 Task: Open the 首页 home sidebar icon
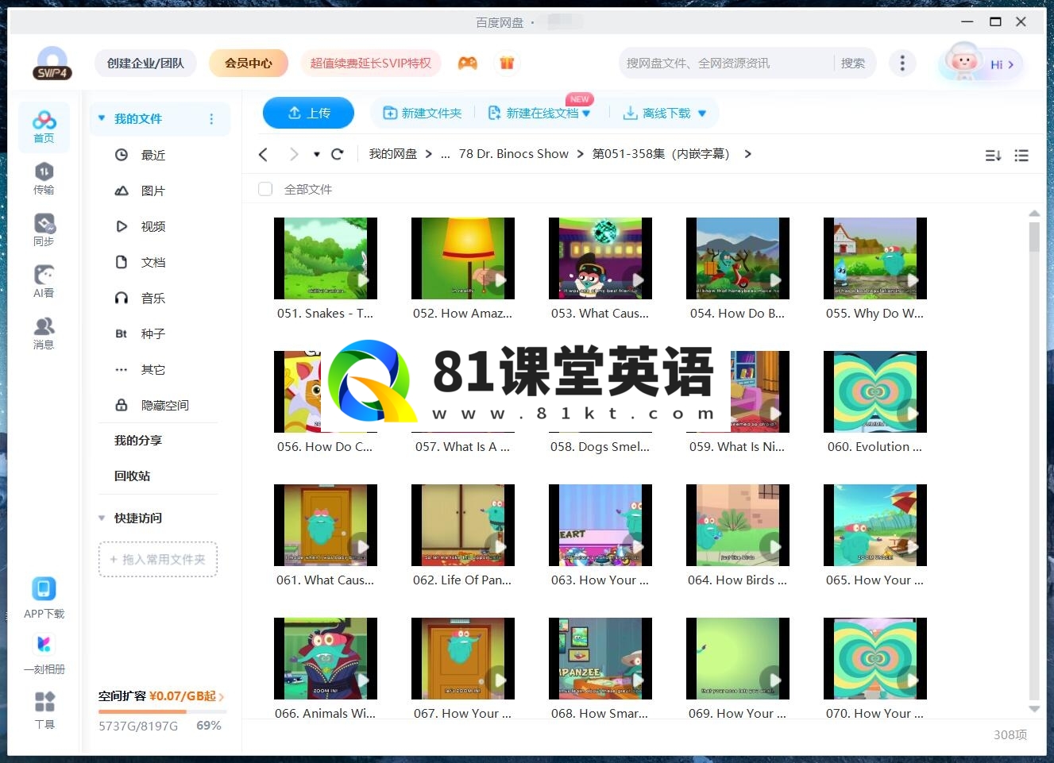44,127
